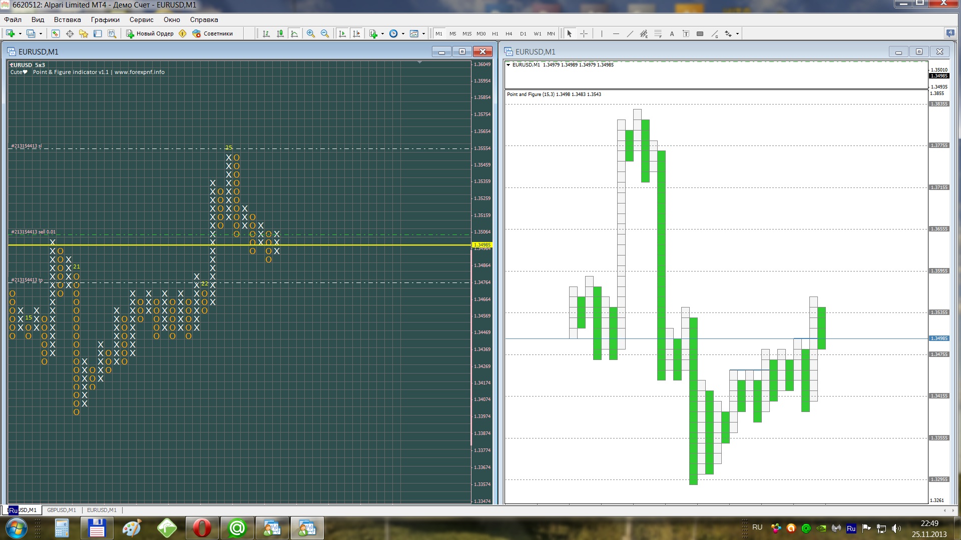
Task: Open the Файл menu
Action: [13, 19]
